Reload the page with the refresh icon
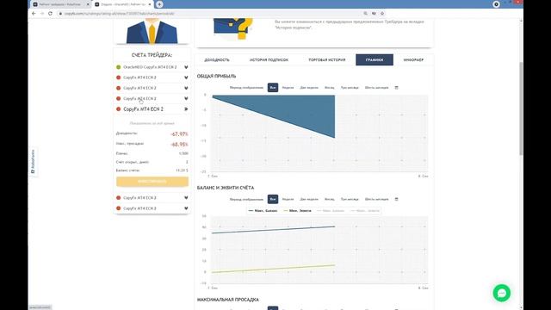 50,14
